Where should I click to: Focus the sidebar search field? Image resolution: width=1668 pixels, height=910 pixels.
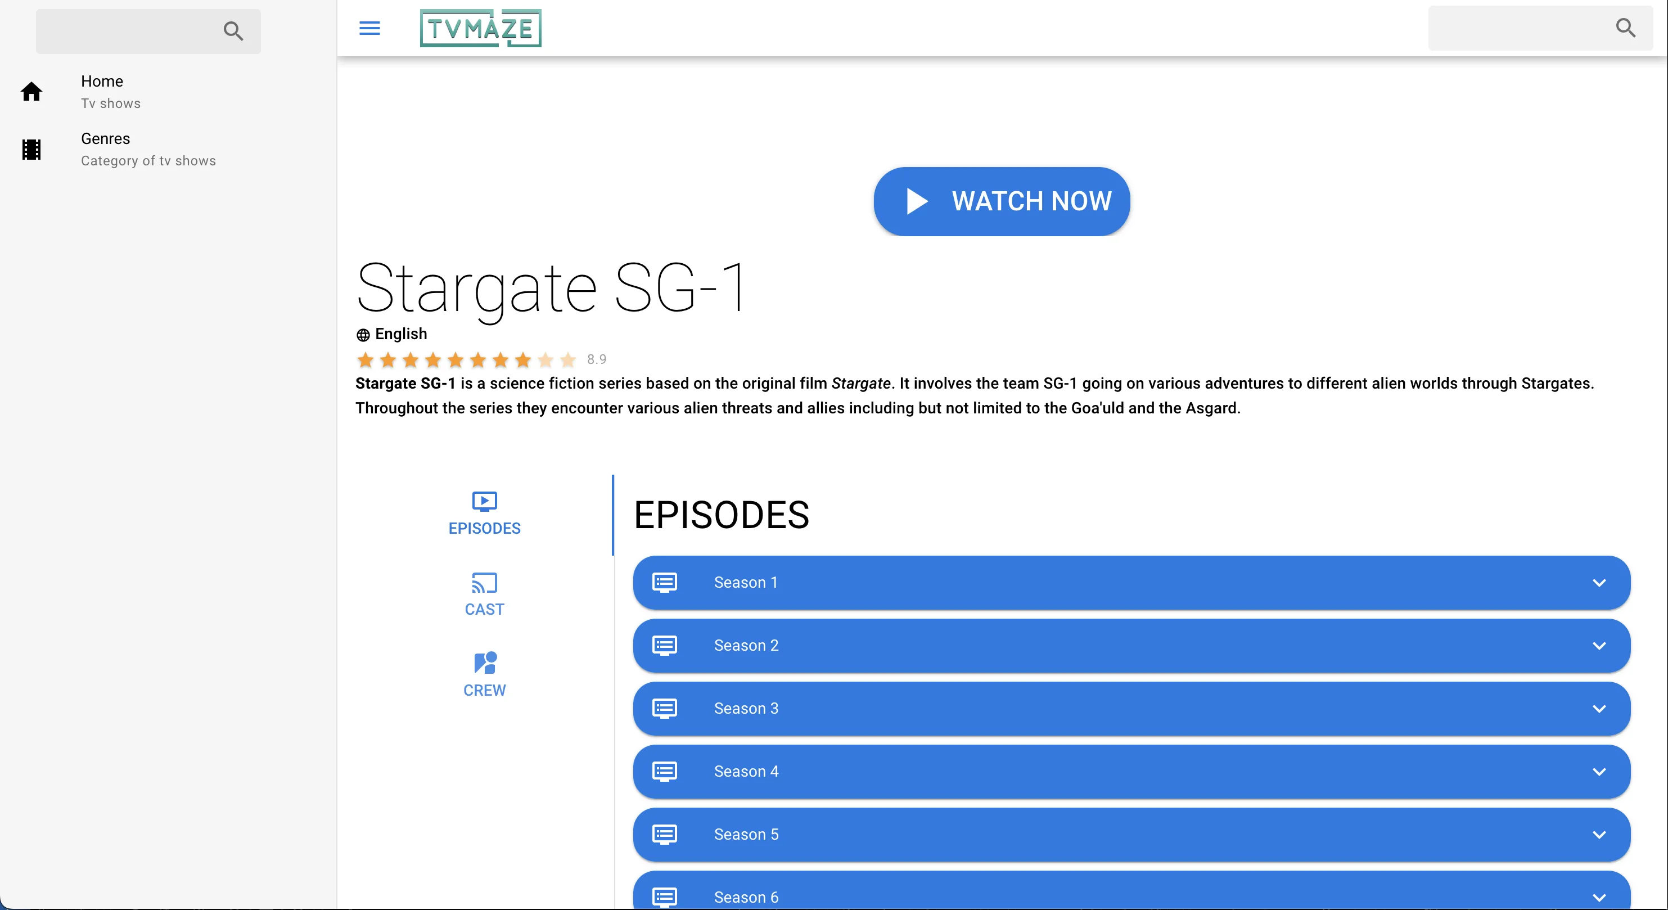148,31
